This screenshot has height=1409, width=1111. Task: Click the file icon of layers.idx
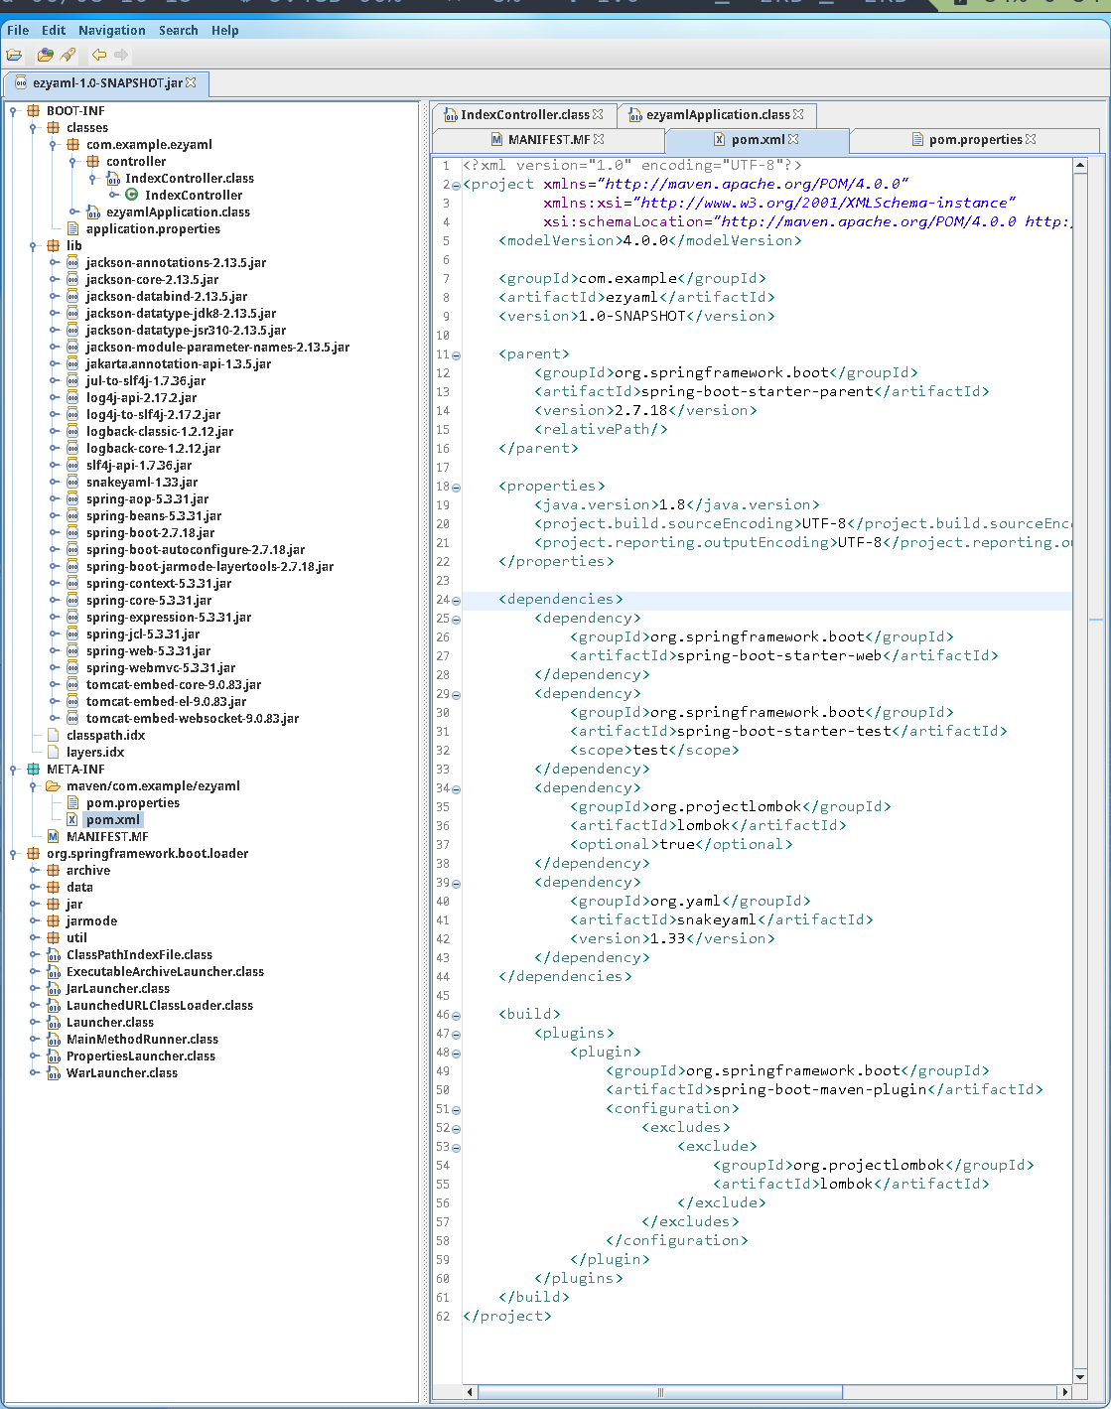(54, 753)
